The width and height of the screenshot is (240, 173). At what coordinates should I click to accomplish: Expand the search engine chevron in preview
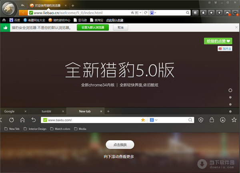click(x=156, y=120)
